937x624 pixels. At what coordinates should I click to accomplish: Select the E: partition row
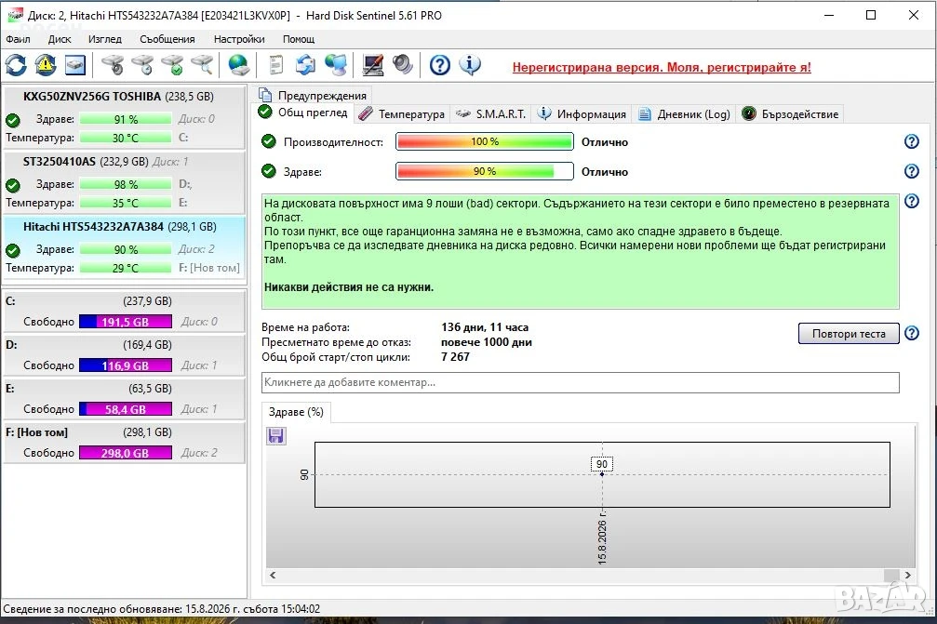click(125, 398)
